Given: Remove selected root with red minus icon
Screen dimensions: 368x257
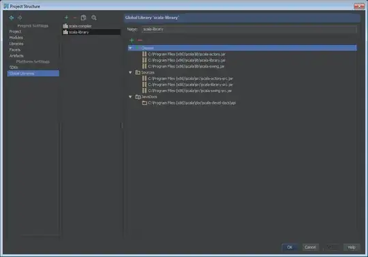Looking at the screenshot, I should [140, 40].
